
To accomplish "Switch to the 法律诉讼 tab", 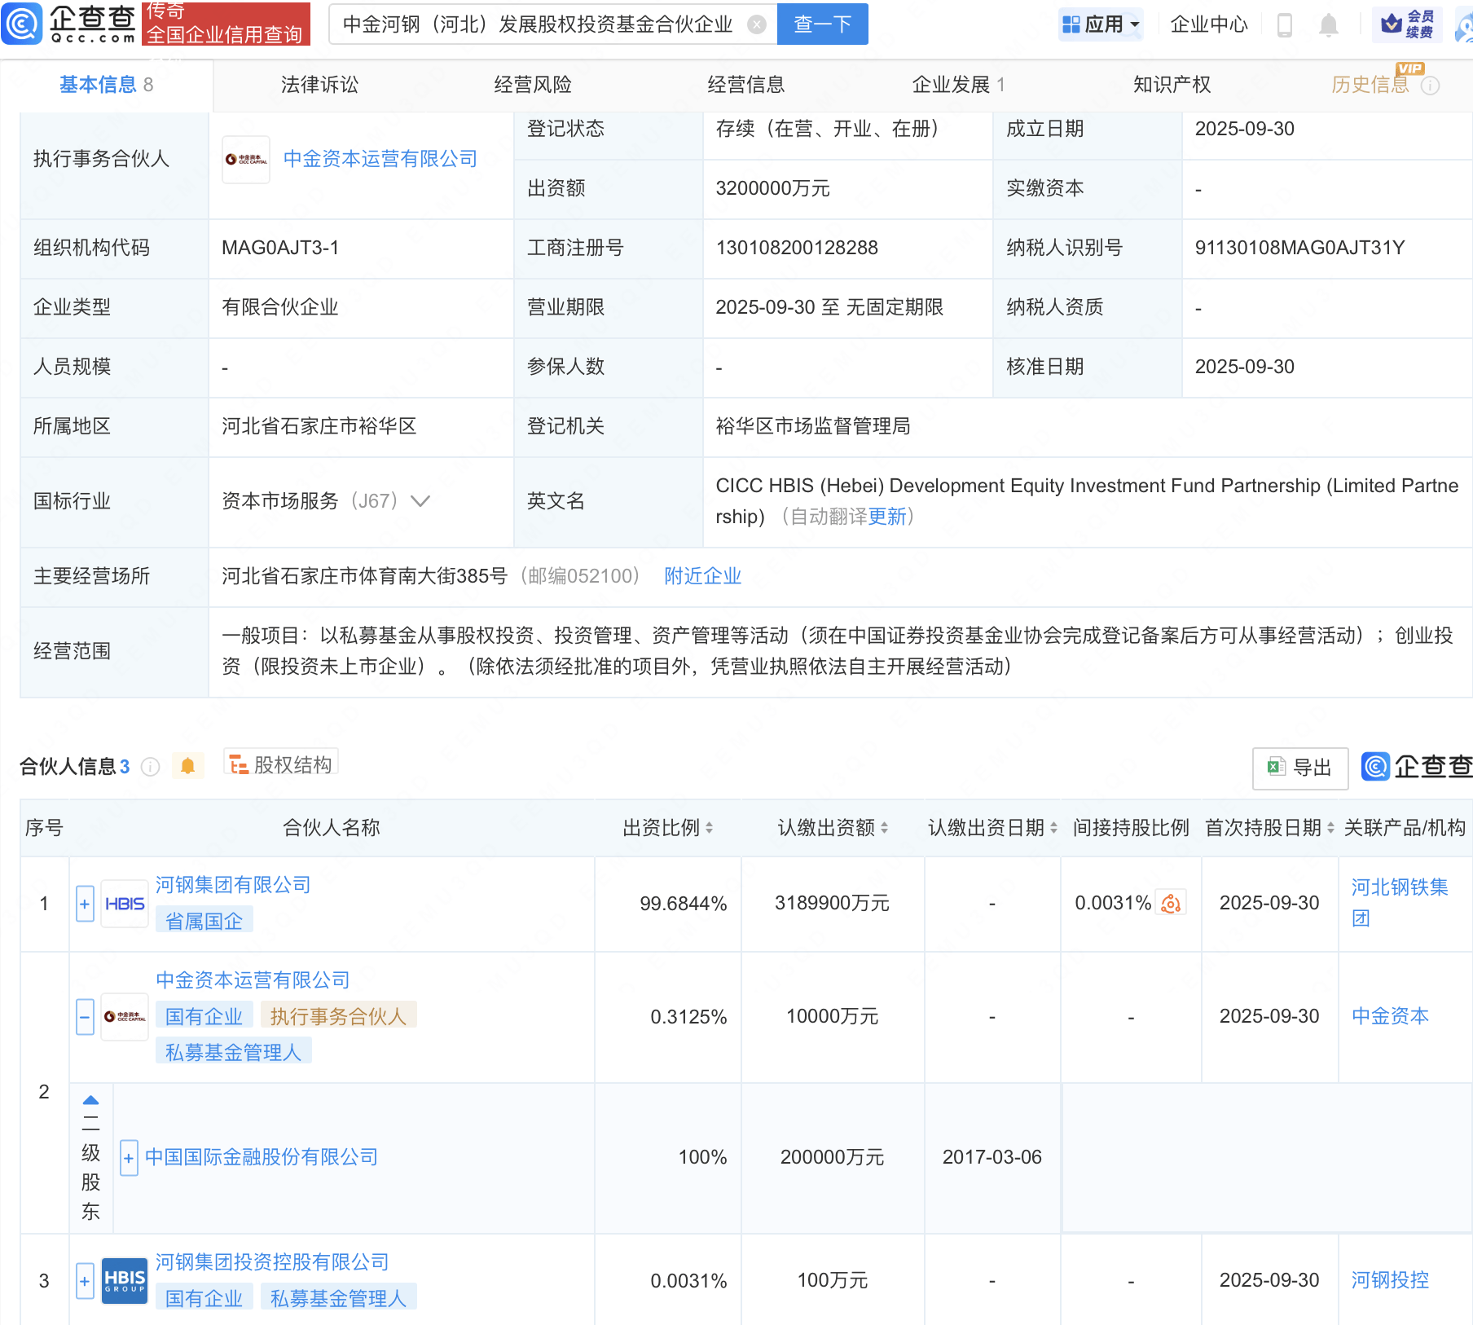I will pyautogui.click(x=319, y=85).
